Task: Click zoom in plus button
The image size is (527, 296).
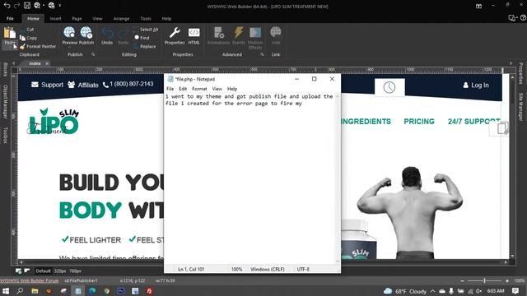Action: 507,280
